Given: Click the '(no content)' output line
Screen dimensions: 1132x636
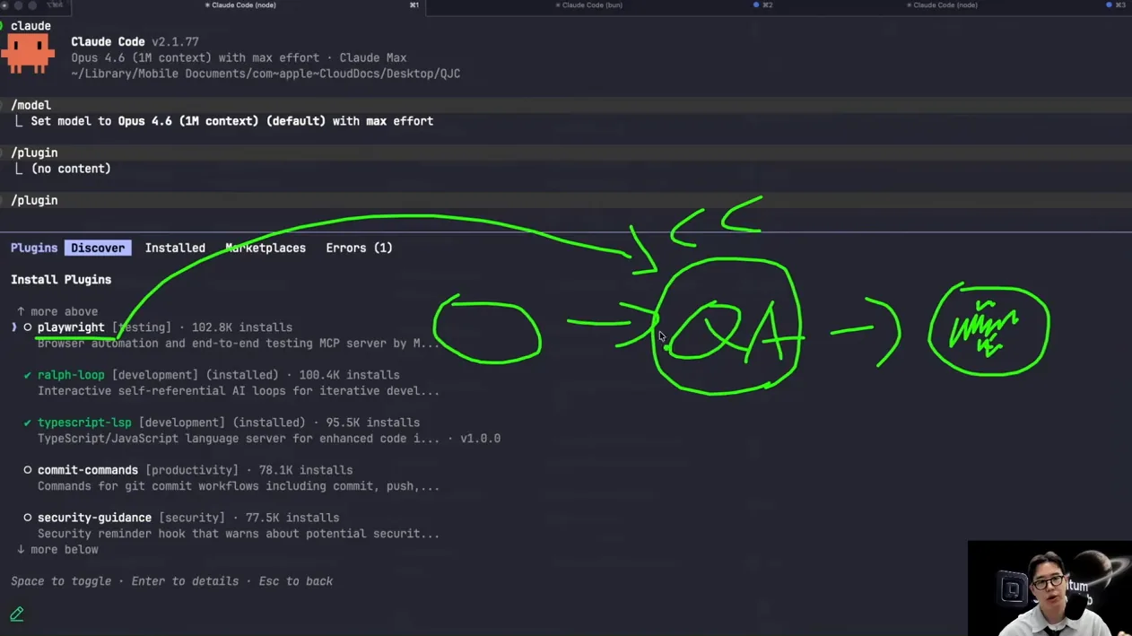Looking at the screenshot, I should (71, 169).
